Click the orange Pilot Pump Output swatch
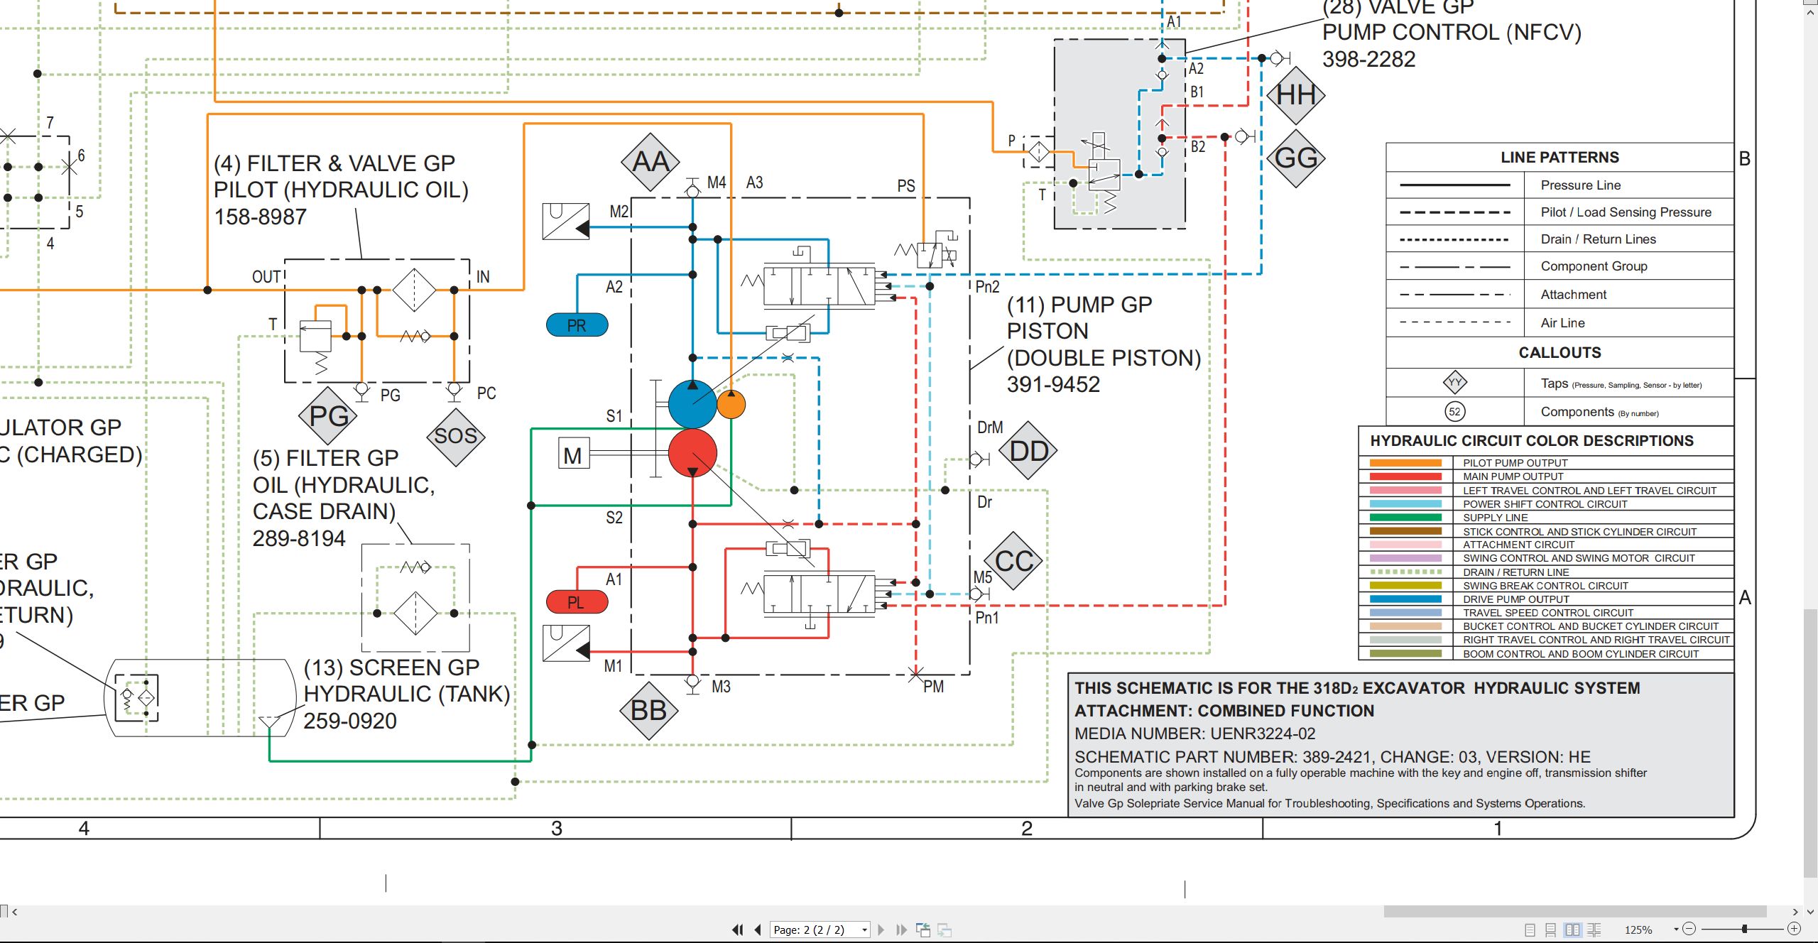The height and width of the screenshot is (943, 1818). [x=1405, y=463]
